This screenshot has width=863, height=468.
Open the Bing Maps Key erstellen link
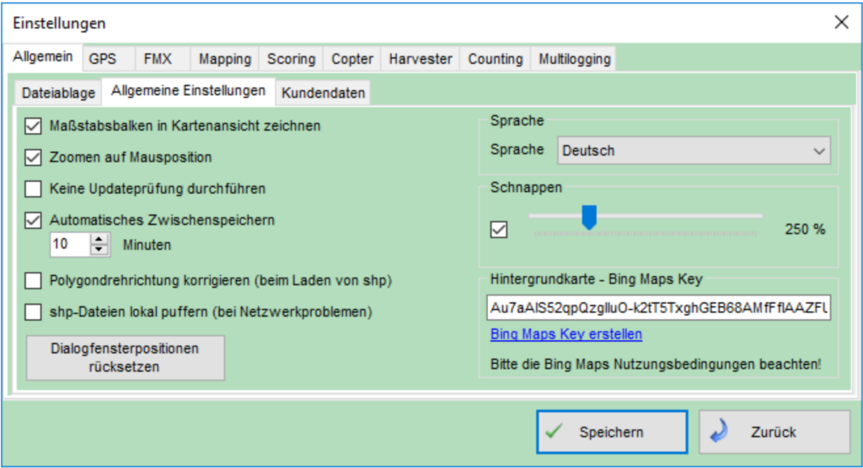pos(566,334)
